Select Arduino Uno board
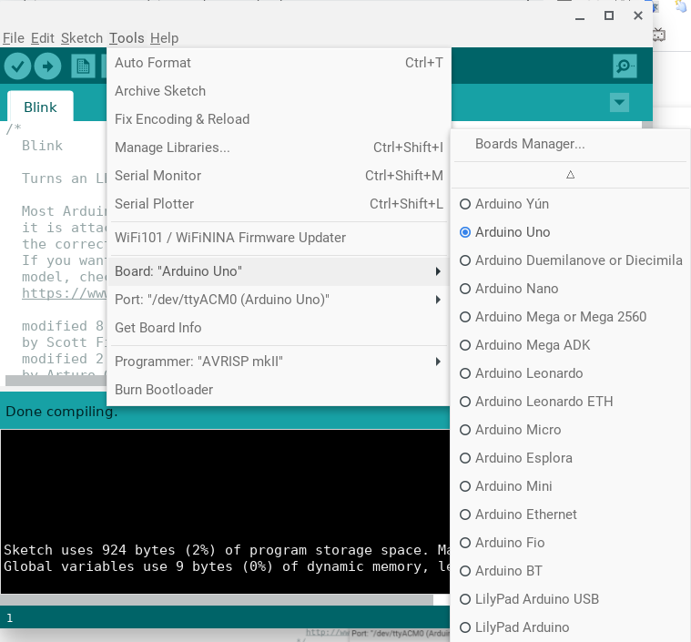 coord(570,232)
